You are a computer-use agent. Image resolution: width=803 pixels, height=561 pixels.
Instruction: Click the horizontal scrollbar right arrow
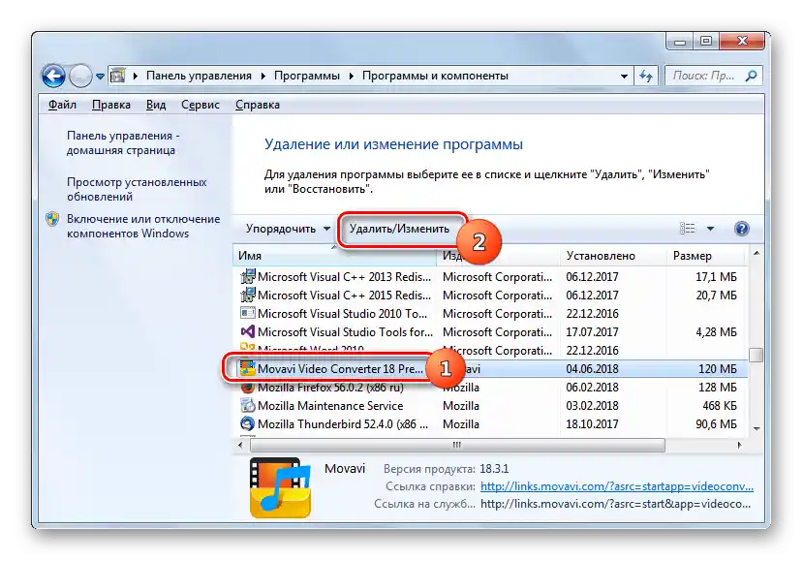tap(739, 445)
